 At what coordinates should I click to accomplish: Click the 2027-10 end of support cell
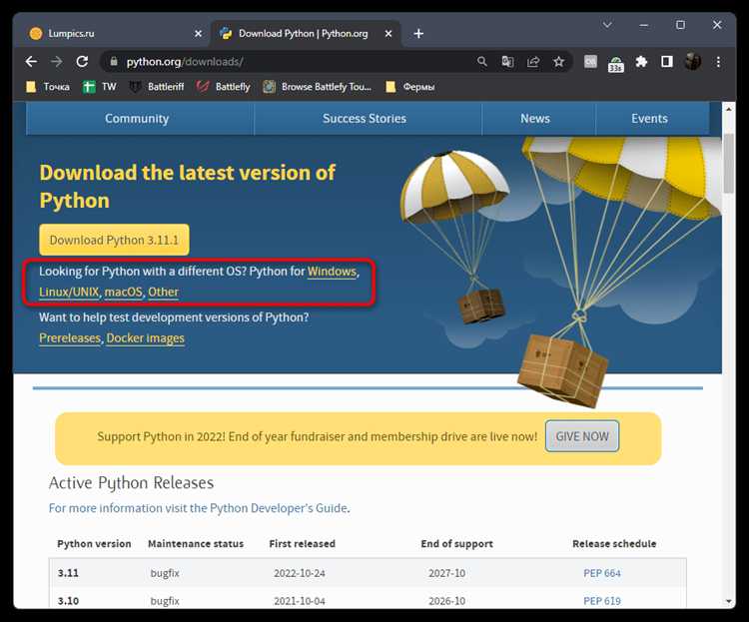pyautogui.click(x=446, y=573)
